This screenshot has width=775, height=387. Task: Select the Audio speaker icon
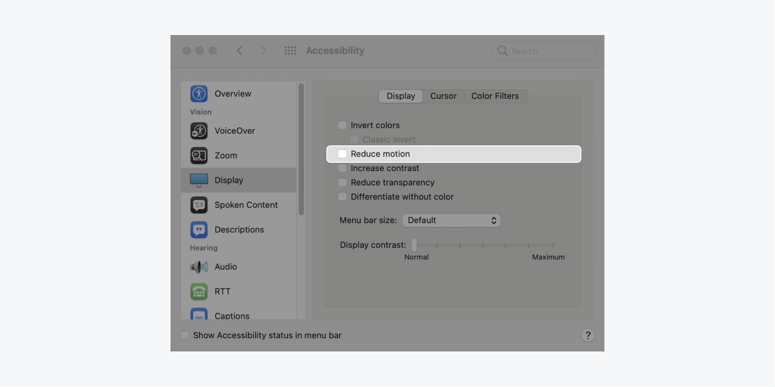point(199,267)
